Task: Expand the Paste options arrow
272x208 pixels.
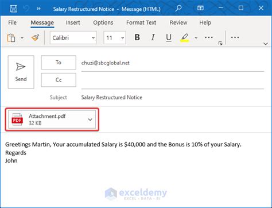Action: 22,38
